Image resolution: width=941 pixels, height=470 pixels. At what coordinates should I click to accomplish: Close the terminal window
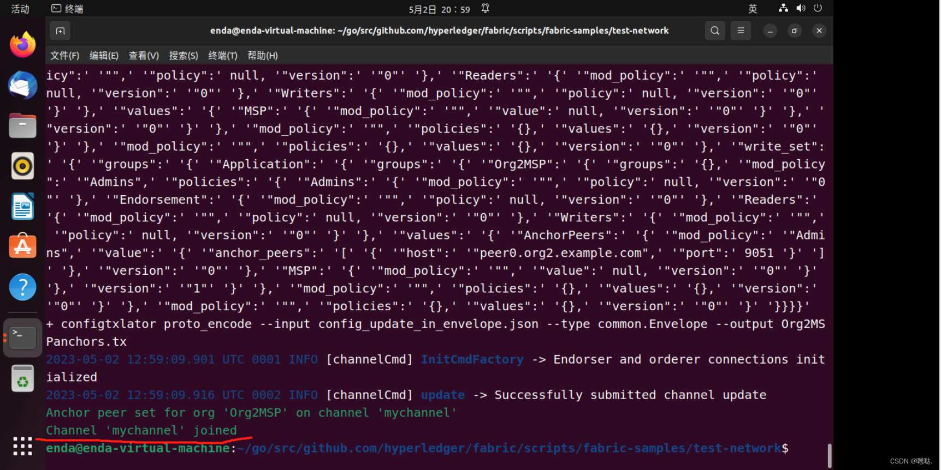point(819,31)
